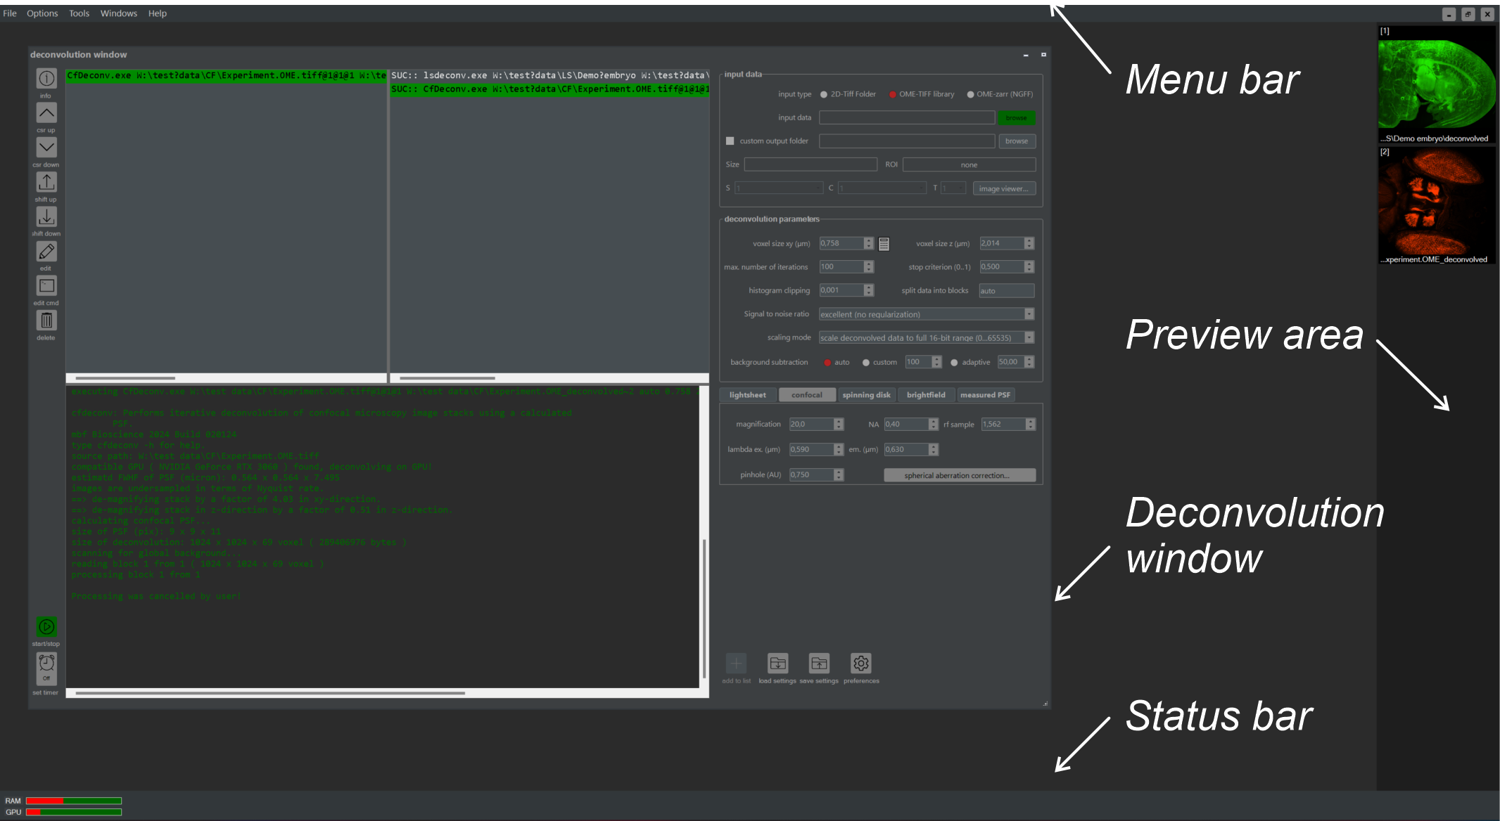1500x821 pixels.
Task: Click the save settings icon
Action: pyautogui.click(x=819, y=664)
